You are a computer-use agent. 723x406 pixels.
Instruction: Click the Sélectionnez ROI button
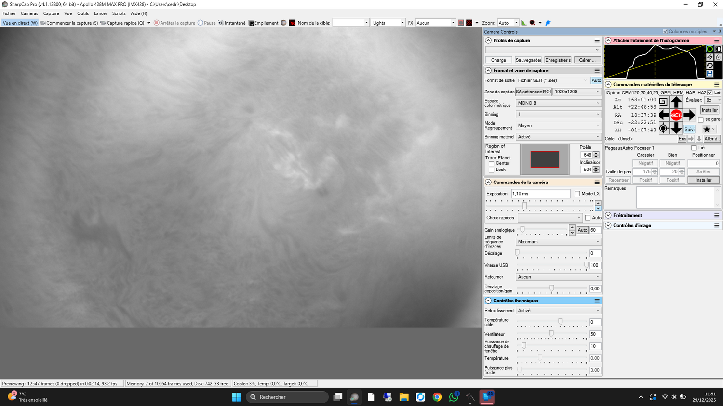(x=533, y=92)
